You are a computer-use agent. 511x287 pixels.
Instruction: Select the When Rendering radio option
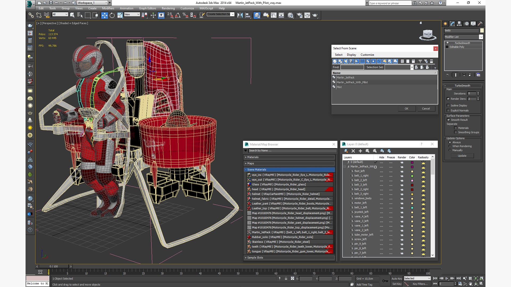(450, 146)
